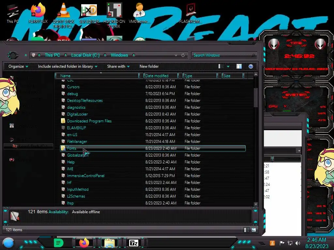
Task: Click the Windows breadcrumb segment
Action: click(x=119, y=55)
